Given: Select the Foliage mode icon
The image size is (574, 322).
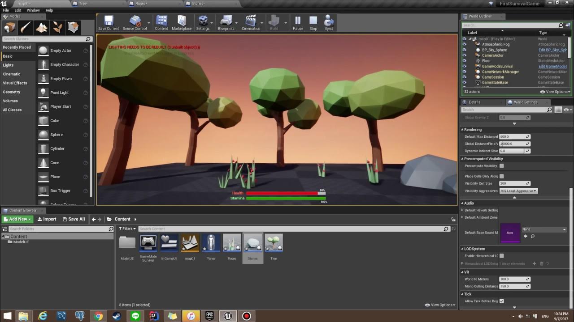Looking at the screenshot, I should [57, 28].
